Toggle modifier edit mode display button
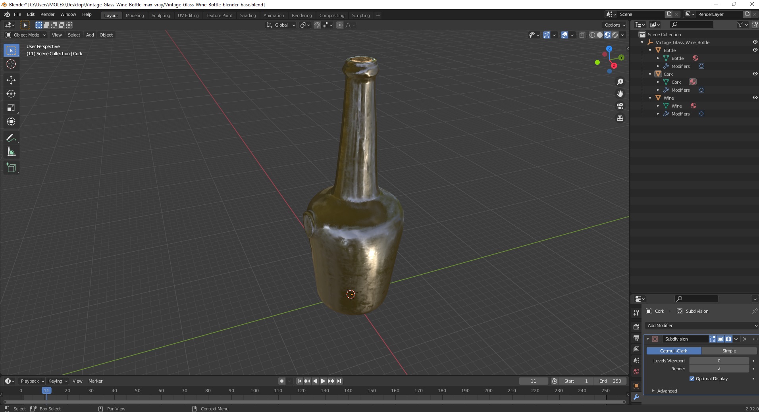Viewport: 759px width, 412px height. click(713, 339)
